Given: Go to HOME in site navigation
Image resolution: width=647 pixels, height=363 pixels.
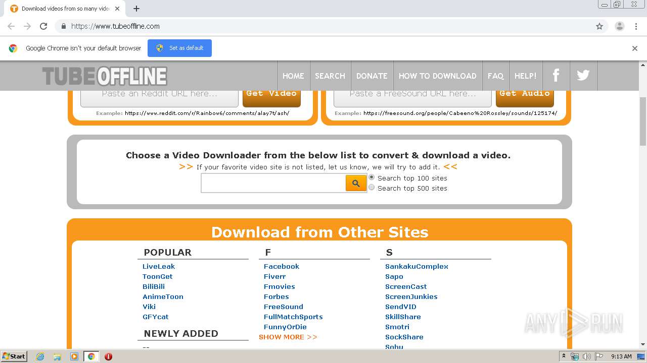Looking at the screenshot, I should pyautogui.click(x=293, y=76).
